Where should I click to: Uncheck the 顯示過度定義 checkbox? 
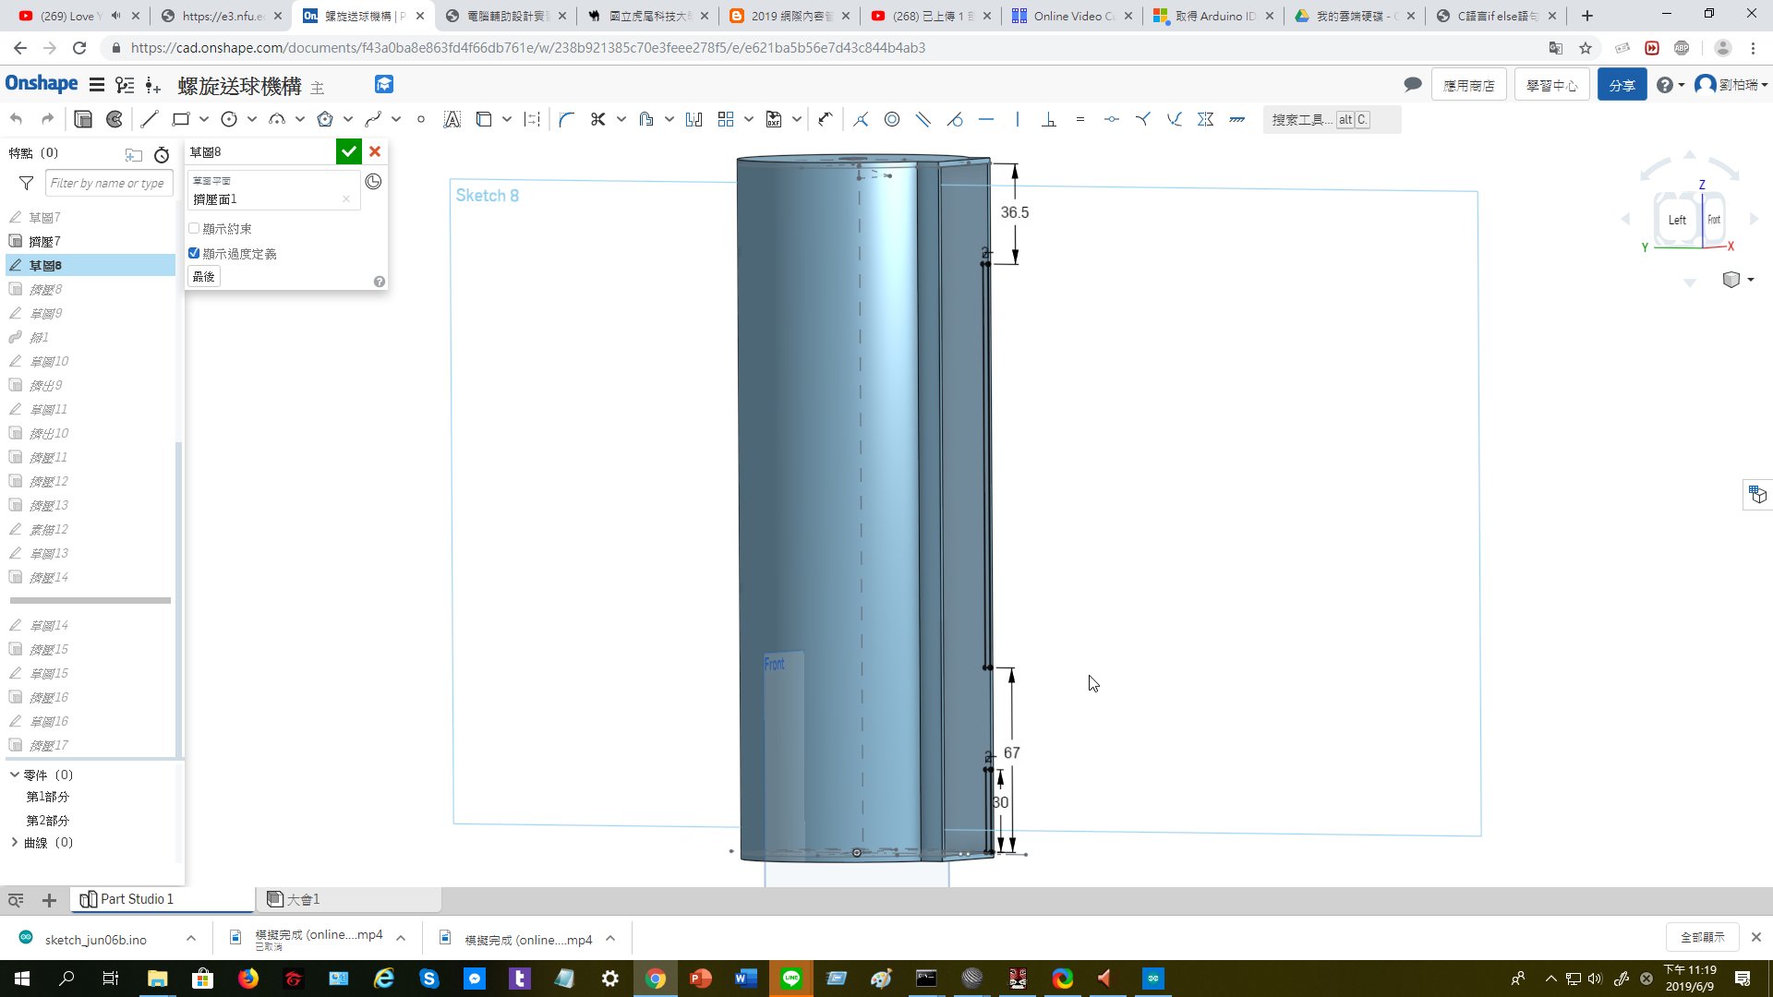194,253
